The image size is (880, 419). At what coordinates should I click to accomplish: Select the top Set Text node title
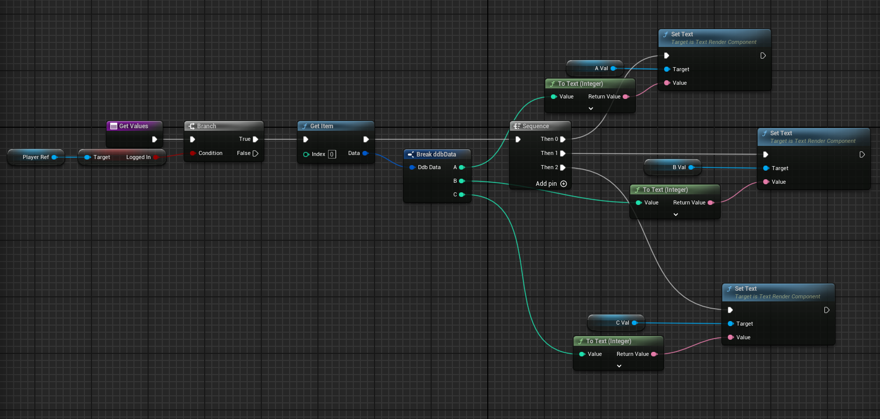coord(682,34)
